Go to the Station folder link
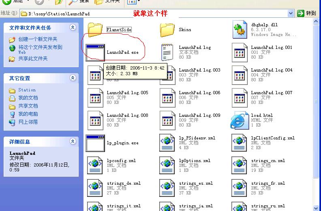Screen dimensions: 321x211 tap(27, 90)
